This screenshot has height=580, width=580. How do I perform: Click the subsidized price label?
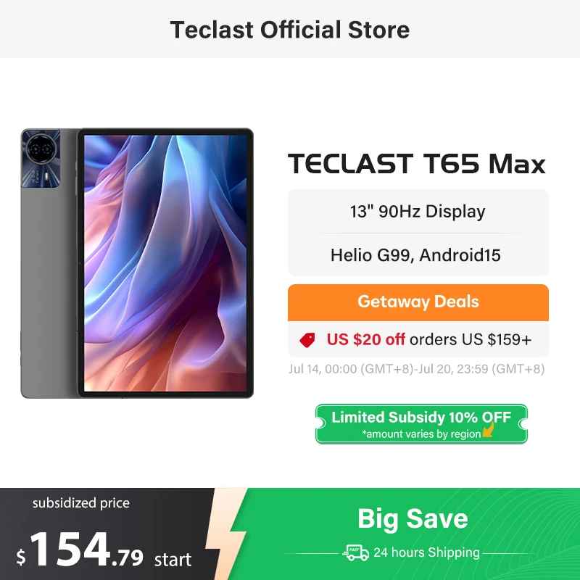tap(81, 503)
